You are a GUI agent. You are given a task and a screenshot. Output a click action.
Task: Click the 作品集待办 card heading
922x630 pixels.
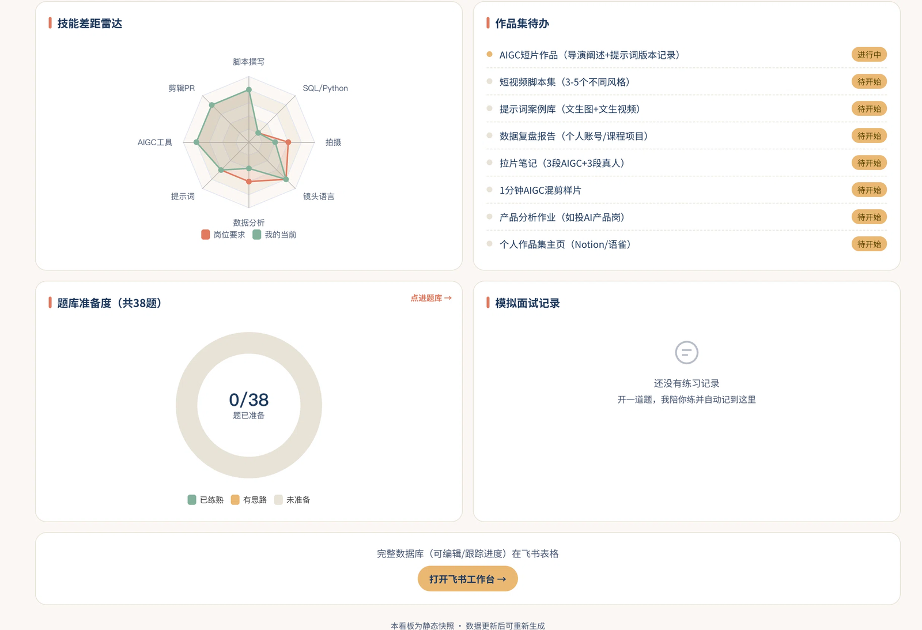(x=522, y=24)
